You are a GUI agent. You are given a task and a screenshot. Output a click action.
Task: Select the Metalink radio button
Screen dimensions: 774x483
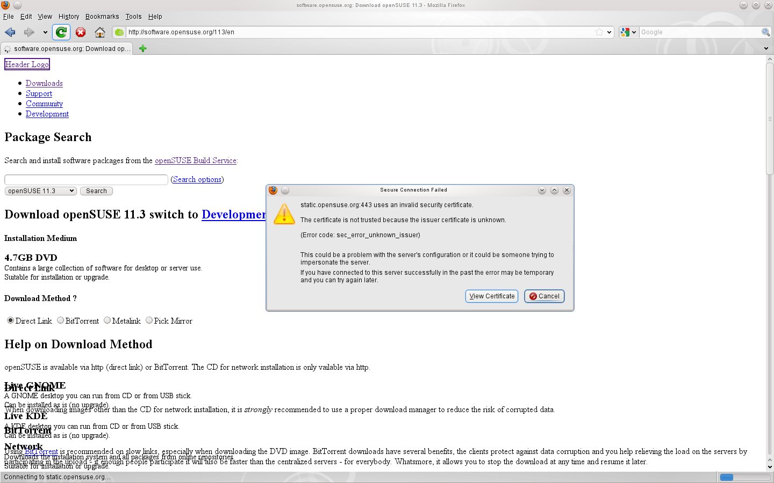click(107, 320)
